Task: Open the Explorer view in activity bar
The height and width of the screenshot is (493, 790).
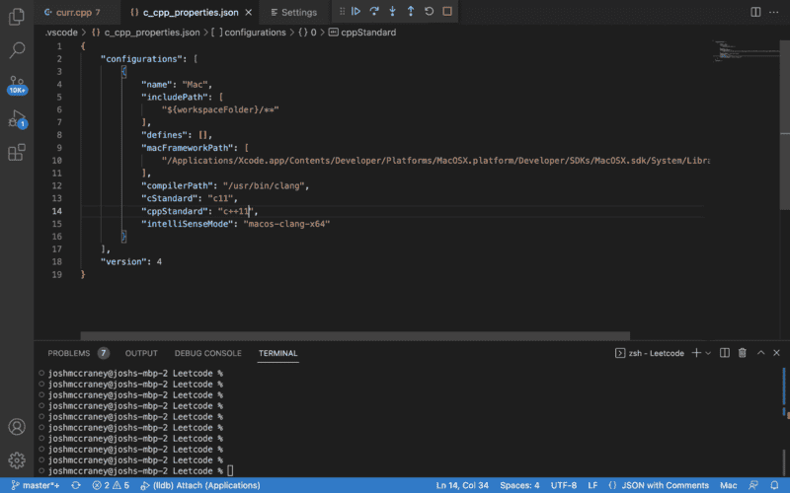Action: pos(17,17)
